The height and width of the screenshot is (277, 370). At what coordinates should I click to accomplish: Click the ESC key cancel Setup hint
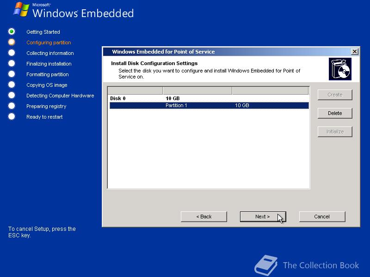(x=42, y=232)
